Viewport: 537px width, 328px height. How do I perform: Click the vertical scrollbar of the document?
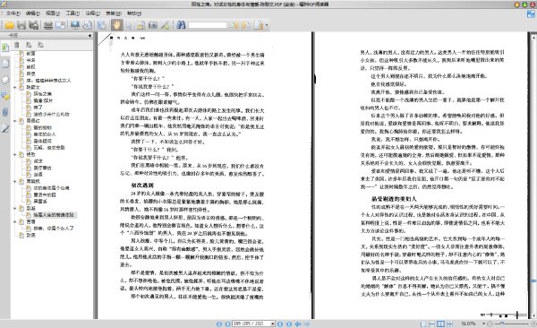(x=533, y=175)
